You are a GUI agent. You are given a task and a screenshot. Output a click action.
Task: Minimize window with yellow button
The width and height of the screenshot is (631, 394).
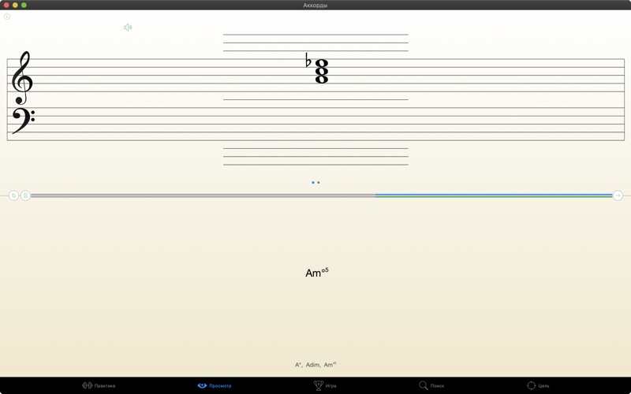coord(15,6)
